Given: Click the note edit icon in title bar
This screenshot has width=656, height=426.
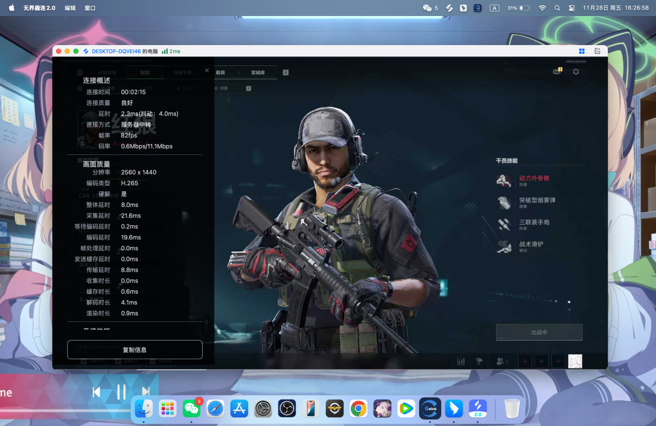Looking at the screenshot, I should pos(597,51).
